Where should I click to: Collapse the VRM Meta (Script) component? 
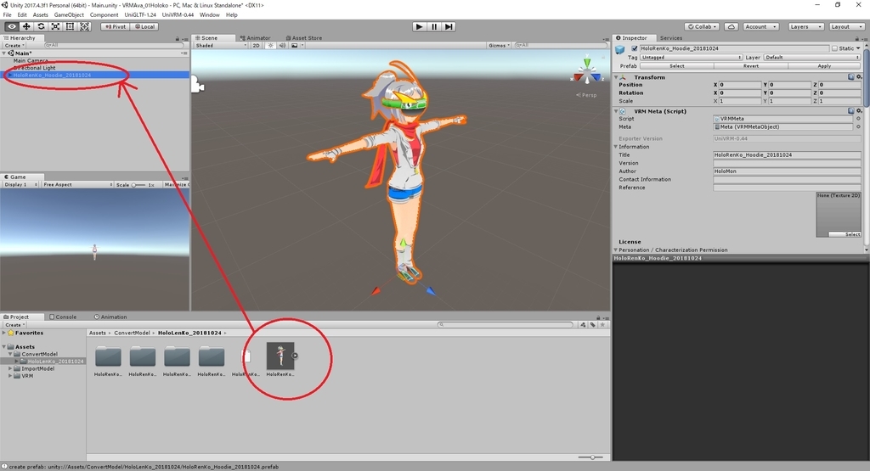pos(616,111)
